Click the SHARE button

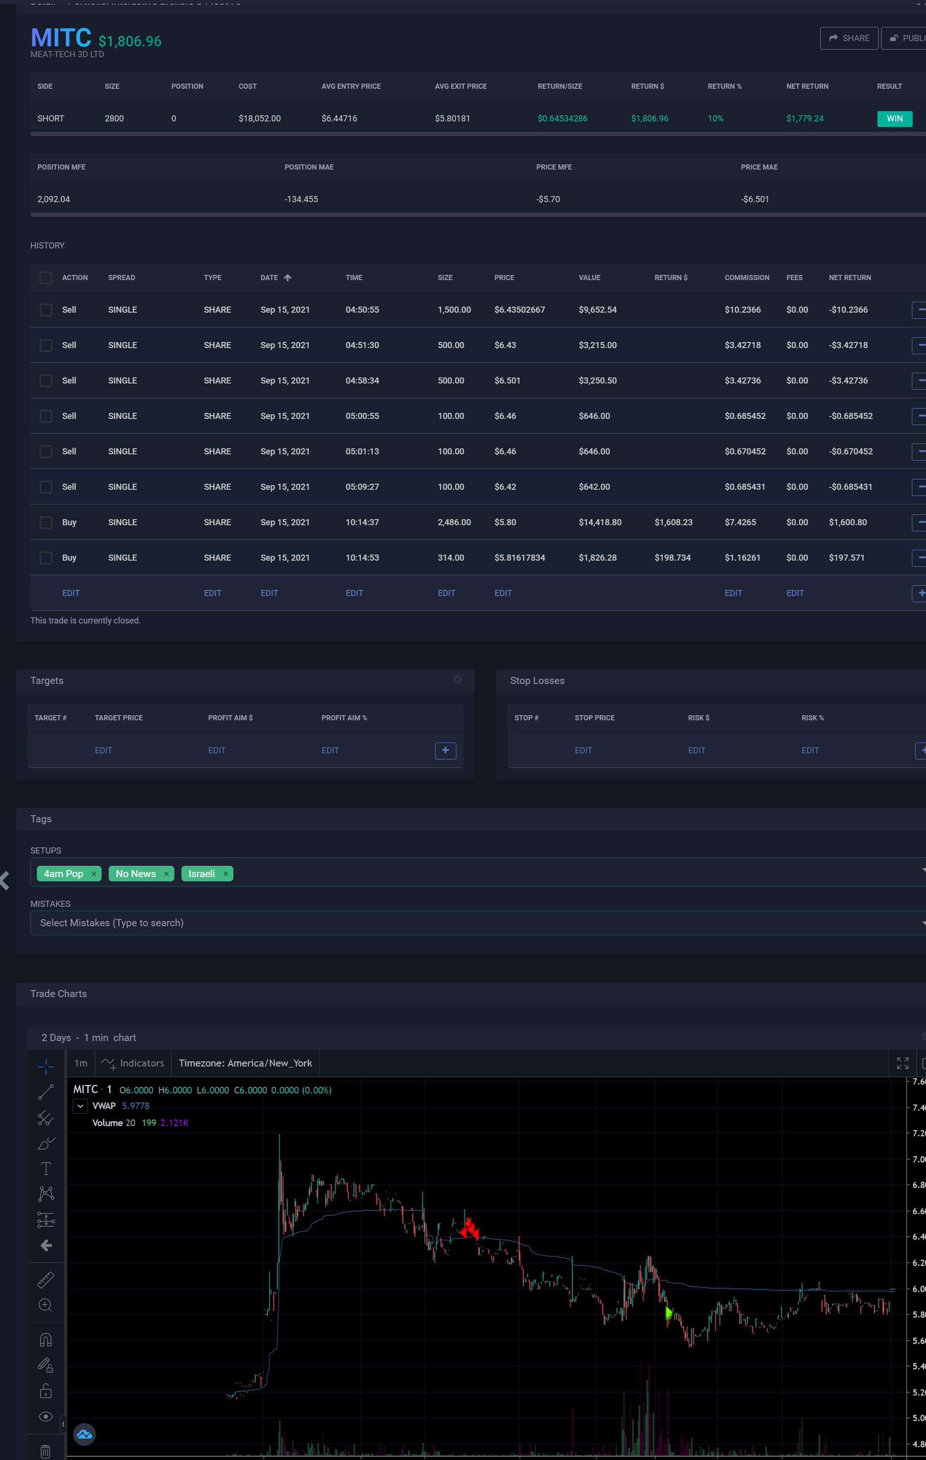[x=849, y=38]
